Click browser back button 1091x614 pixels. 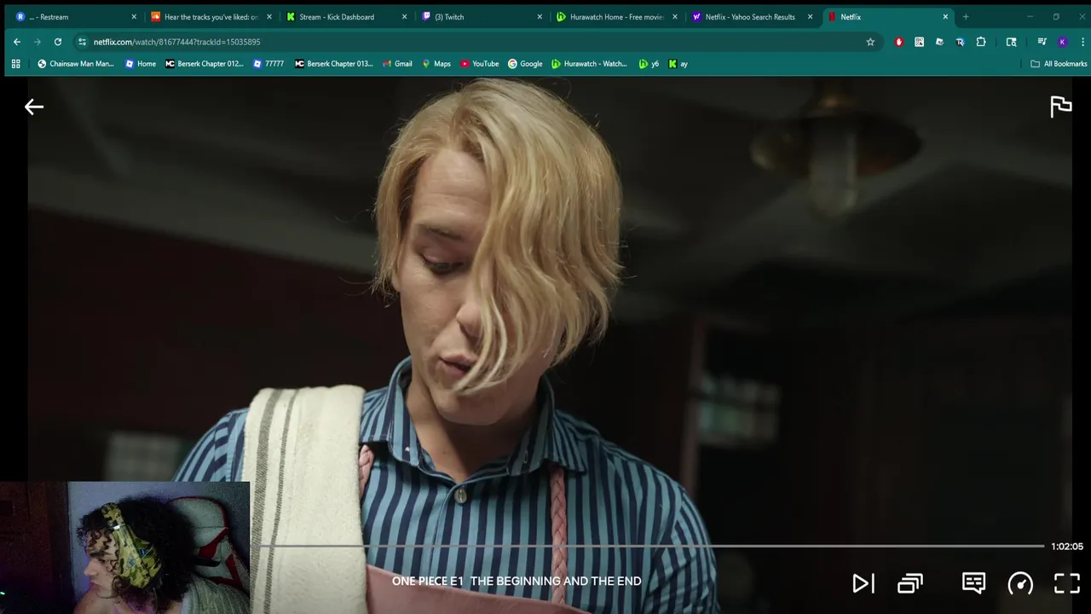17,42
